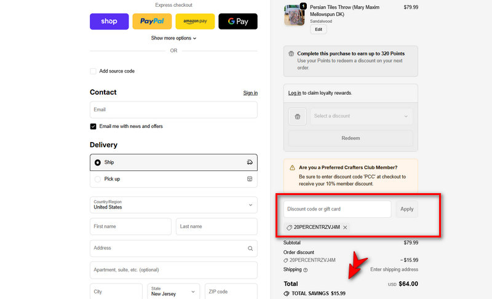This screenshot has width=492, height=299.
Task: Check the Add source code checkbox
Action: click(93, 71)
